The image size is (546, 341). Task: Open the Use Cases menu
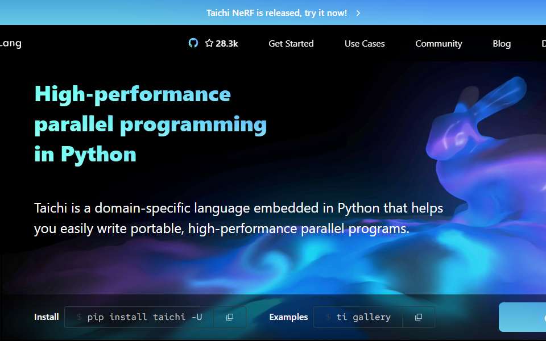pyautogui.click(x=365, y=44)
